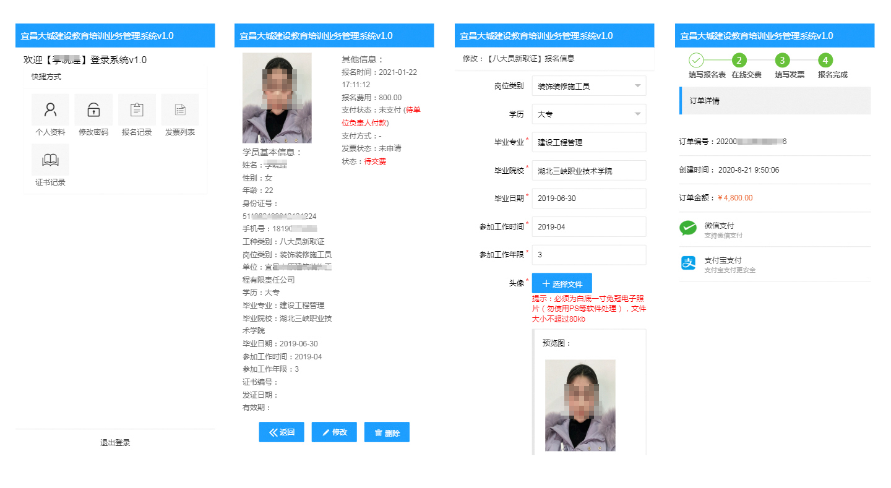Click the completed 填写报名表 checkmark step
The image size is (891, 488).
click(x=696, y=61)
